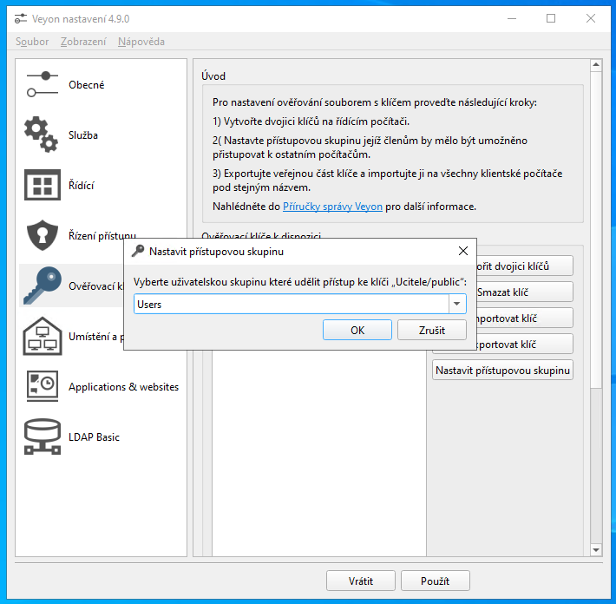Follow the Příručky správy Veyon link
Image resolution: width=616 pixels, height=604 pixels.
coord(333,207)
